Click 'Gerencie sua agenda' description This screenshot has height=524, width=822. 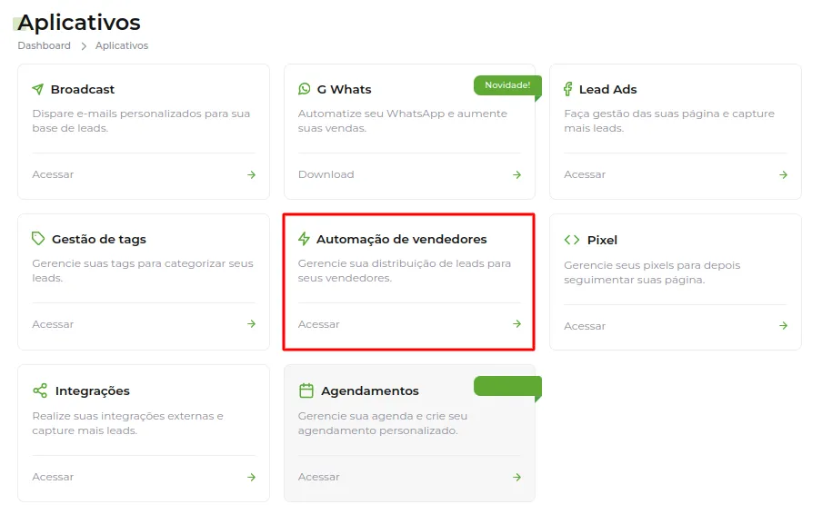point(383,423)
